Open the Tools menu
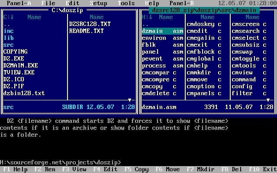Viewport: 277px width, 173px height. click(x=126, y=3)
